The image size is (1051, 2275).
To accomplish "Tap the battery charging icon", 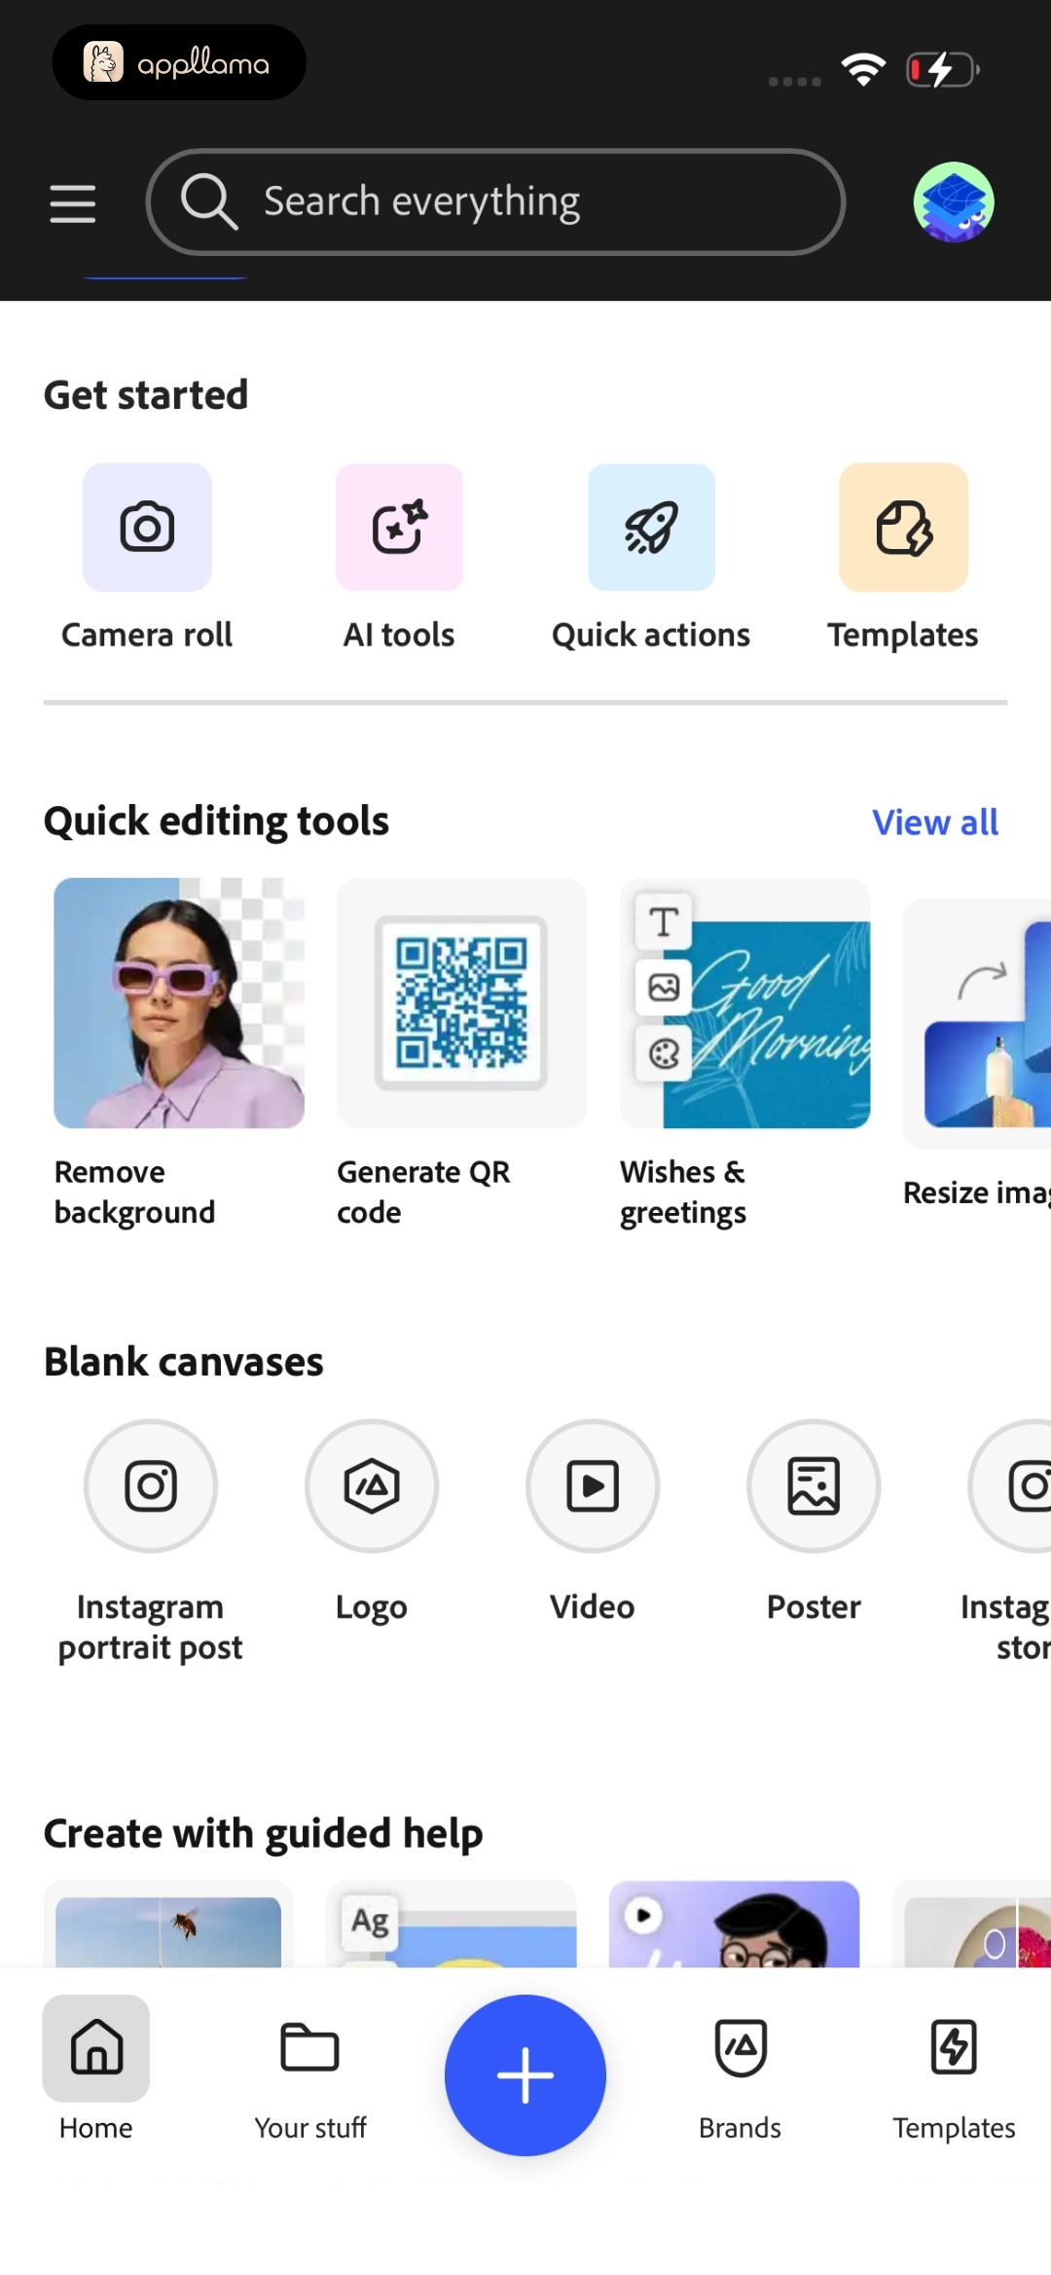I will coord(942,70).
